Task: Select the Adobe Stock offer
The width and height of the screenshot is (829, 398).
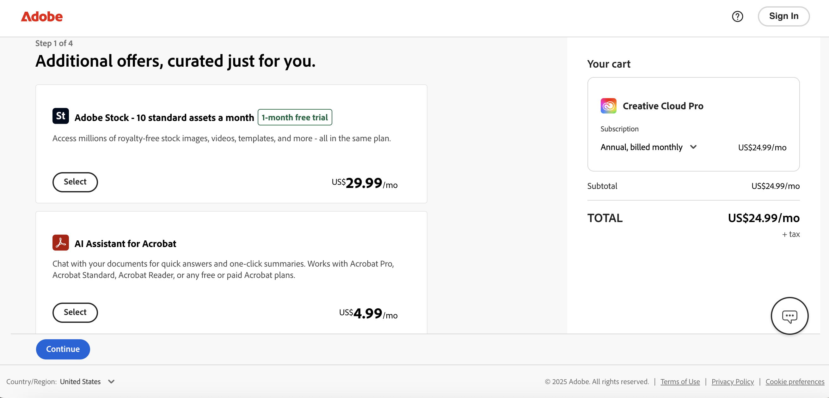Action: click(x=75, y=182)
